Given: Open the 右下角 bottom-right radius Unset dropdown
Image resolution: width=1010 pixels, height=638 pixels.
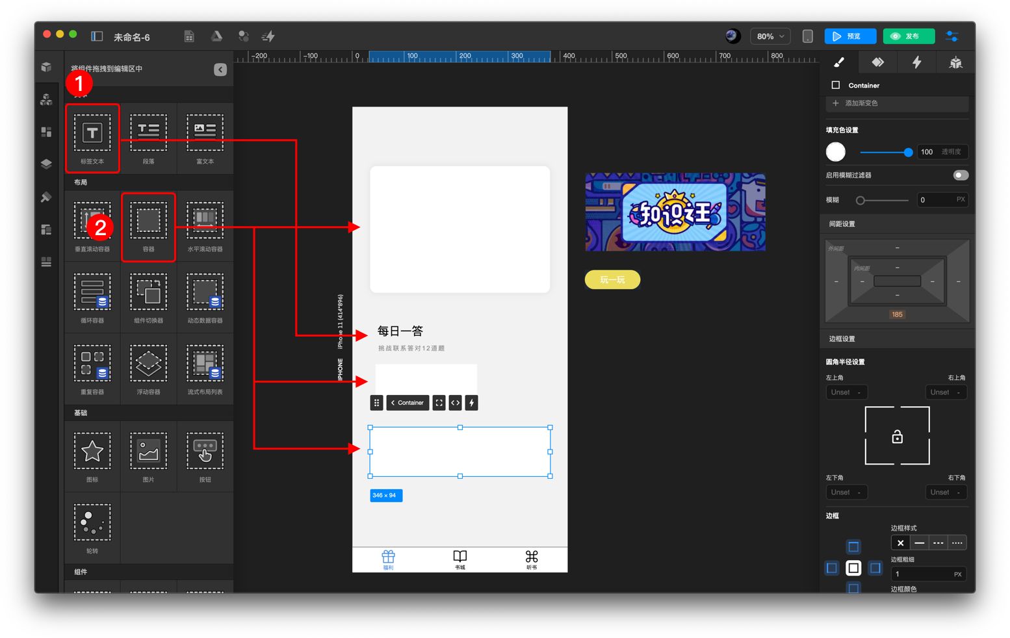Looking at the screenshot, I should [946, 492].
